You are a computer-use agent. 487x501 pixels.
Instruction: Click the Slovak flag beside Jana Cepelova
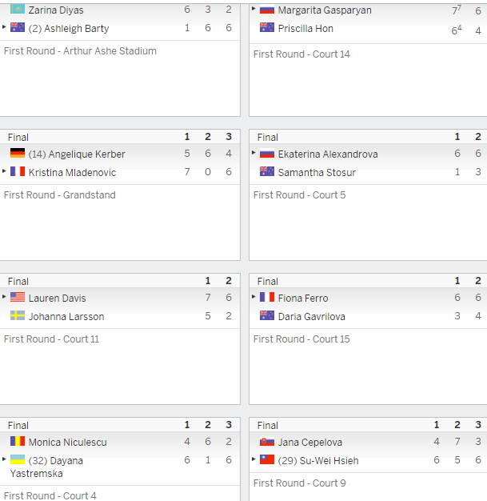pyautogui.click(x=267, y=441)
